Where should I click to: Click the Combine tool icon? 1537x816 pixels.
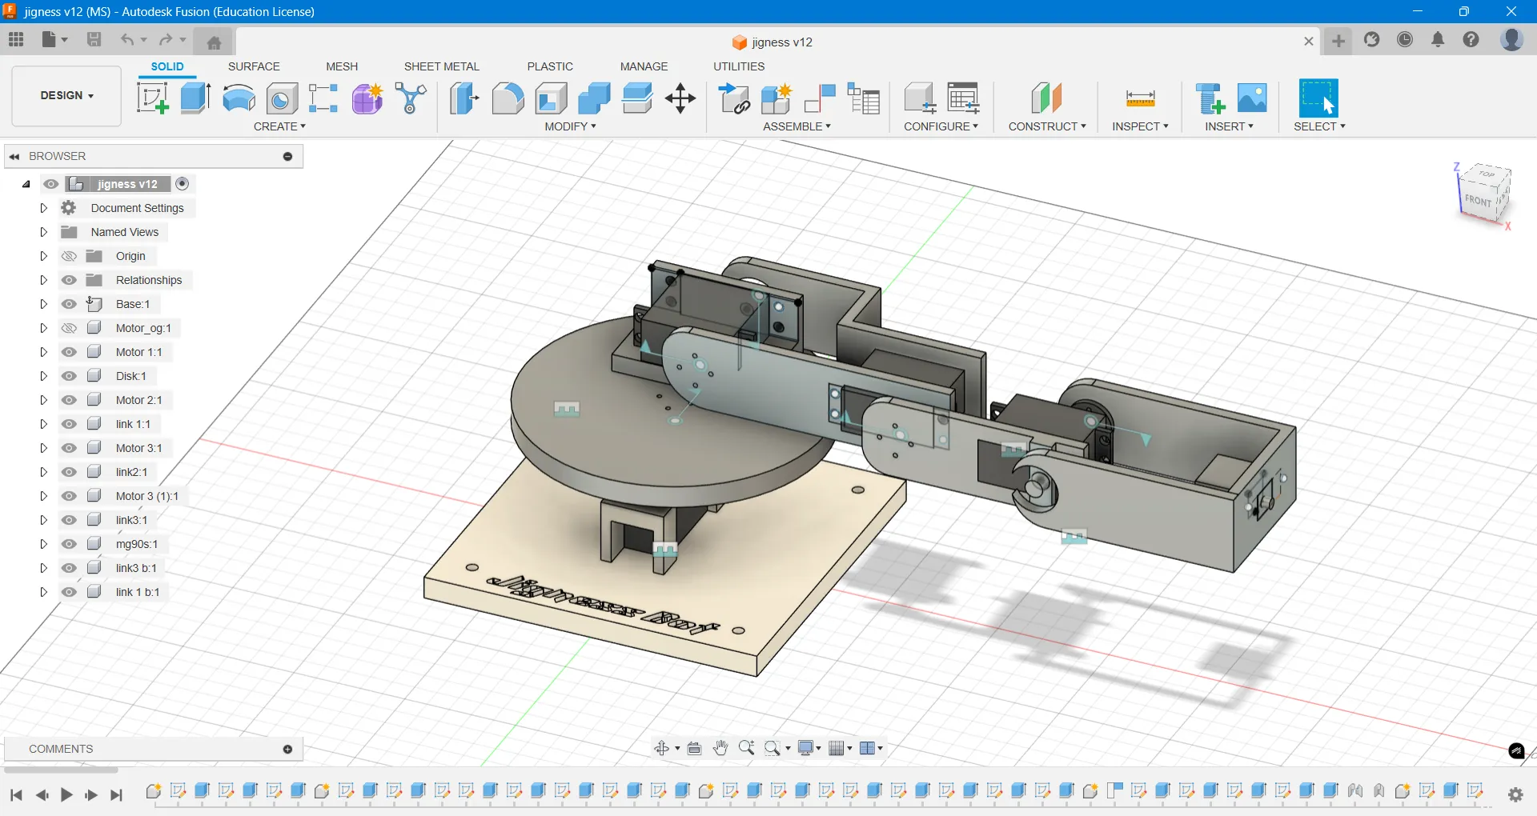point(594,98)
